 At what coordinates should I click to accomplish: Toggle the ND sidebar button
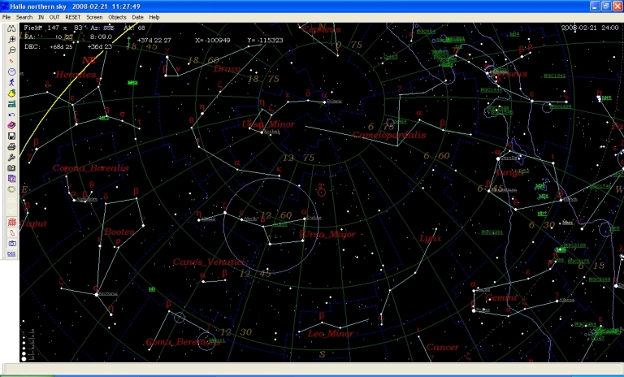tap(11, 211)
